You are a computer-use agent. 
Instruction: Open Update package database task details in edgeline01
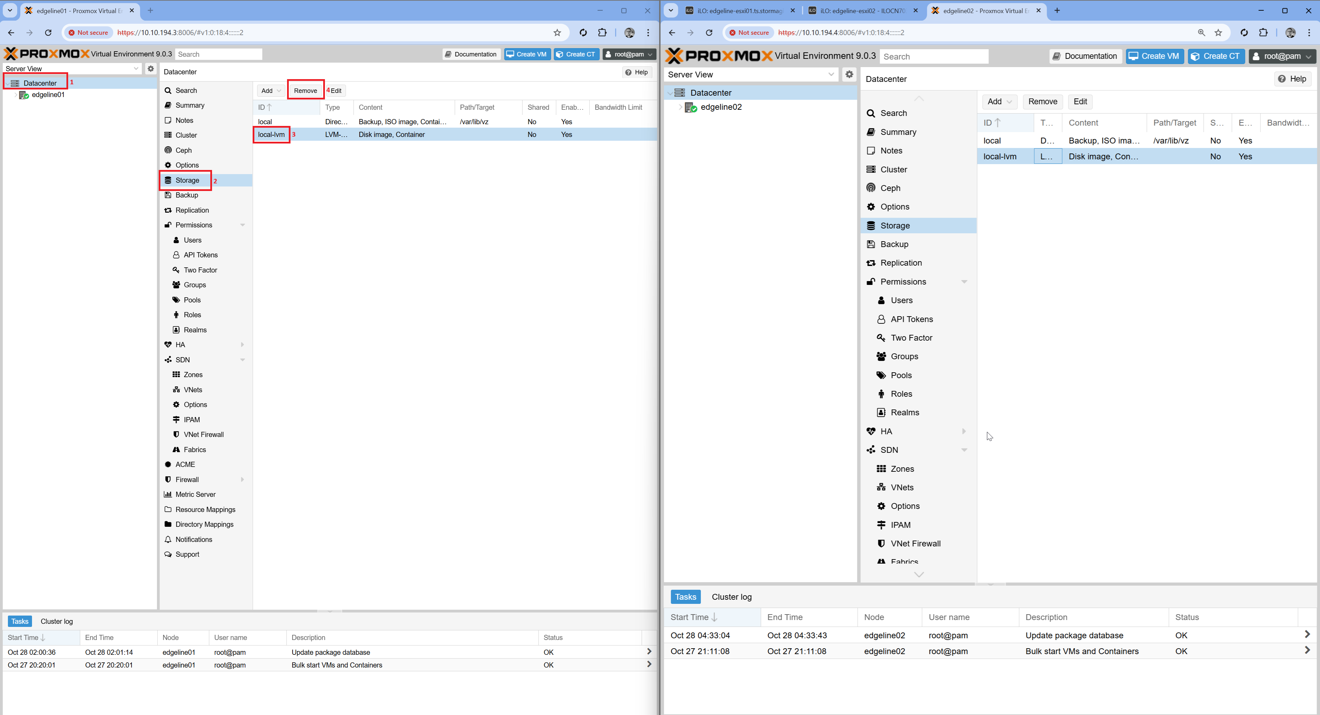click(x=649, y=651)
